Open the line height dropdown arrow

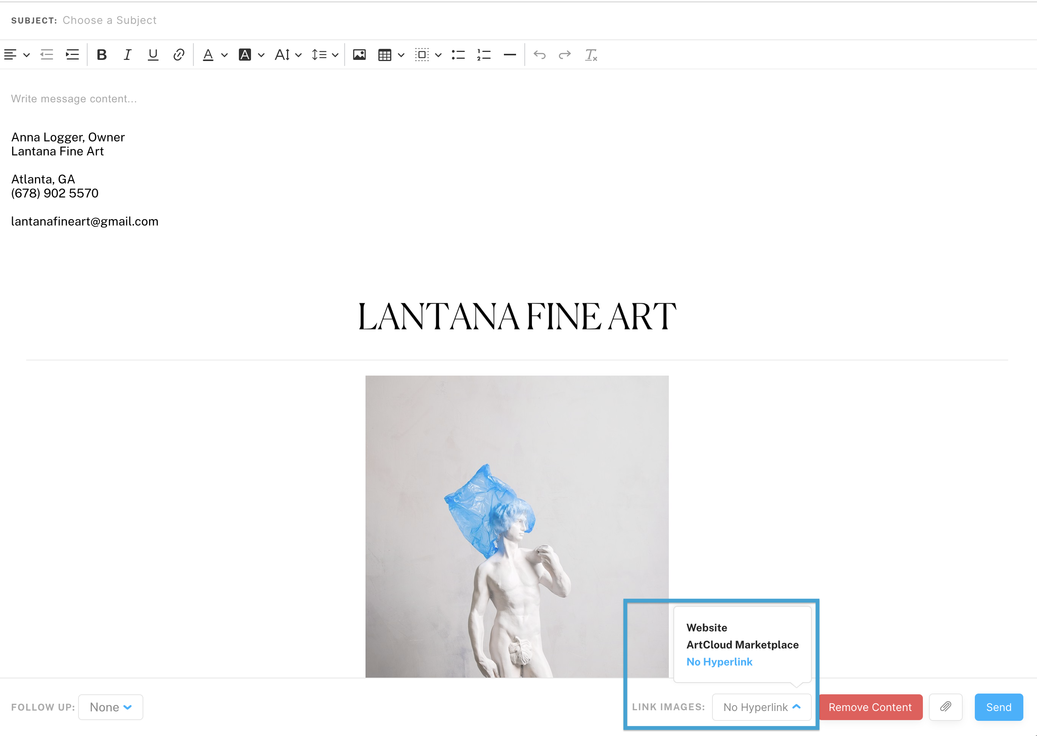pos(335,55)
